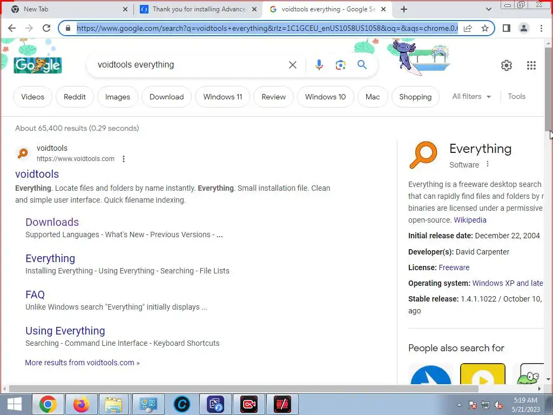Open the Using Everything sitelink
Image resolution: width=553 pixels, height=415 pixels.
pyautogui.click(x=65, y=331)
